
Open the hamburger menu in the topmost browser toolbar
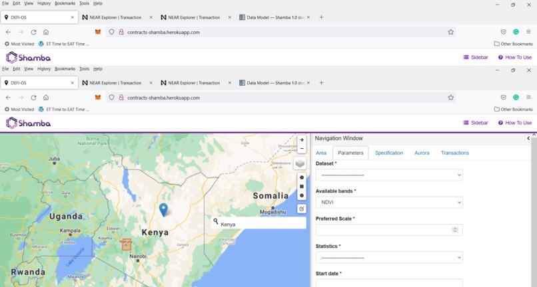(529, 32)
